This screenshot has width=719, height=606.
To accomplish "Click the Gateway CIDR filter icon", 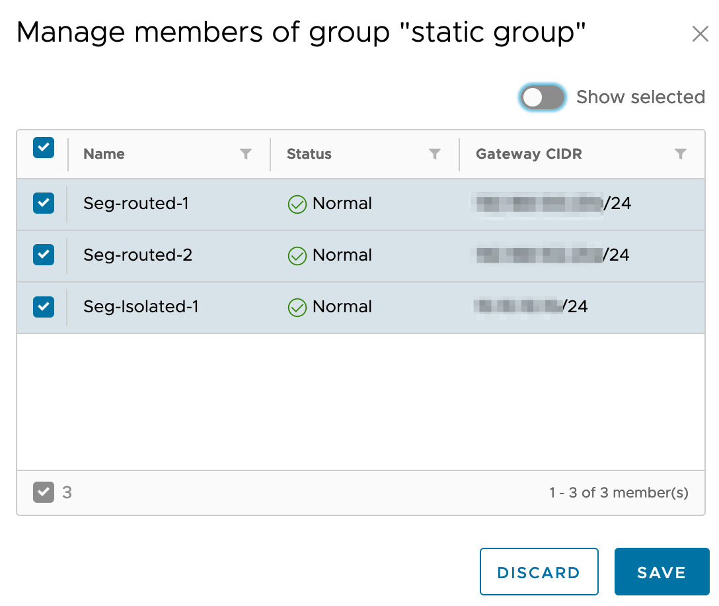I will [x=680, y=154].
